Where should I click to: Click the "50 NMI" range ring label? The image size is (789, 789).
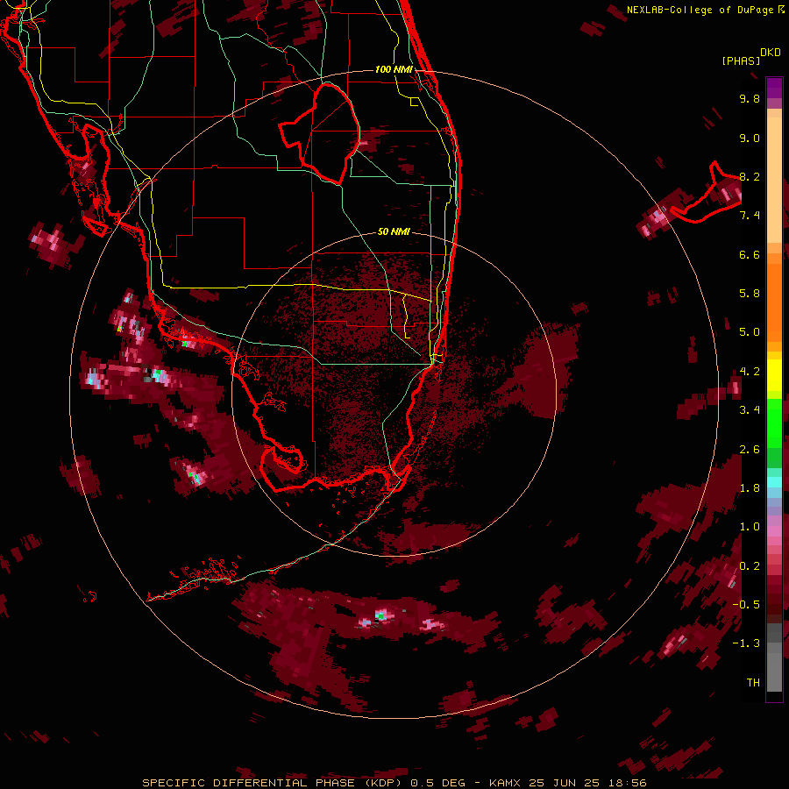tap(394, 231)
